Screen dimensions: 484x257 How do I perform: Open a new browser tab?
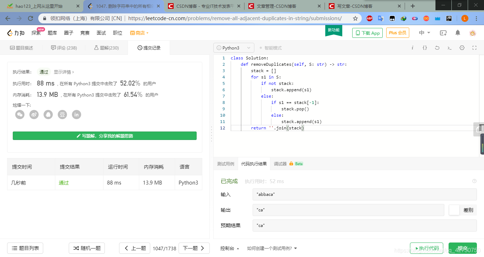pyautogui.click(x=413, y=6)
